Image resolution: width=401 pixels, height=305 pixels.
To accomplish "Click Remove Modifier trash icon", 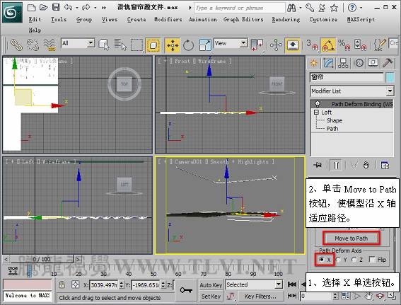I will [x=366, y=166].
